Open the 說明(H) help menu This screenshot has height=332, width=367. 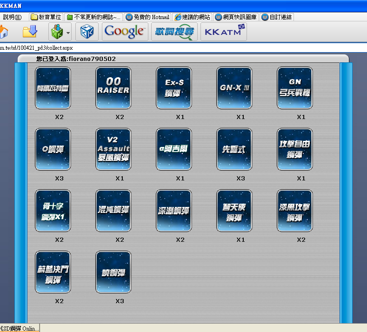(12, 17)
